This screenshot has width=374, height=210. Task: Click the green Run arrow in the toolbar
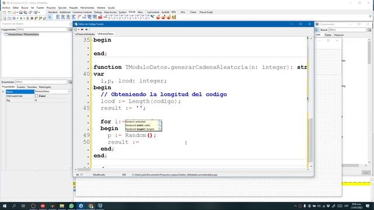click(21, 18)
